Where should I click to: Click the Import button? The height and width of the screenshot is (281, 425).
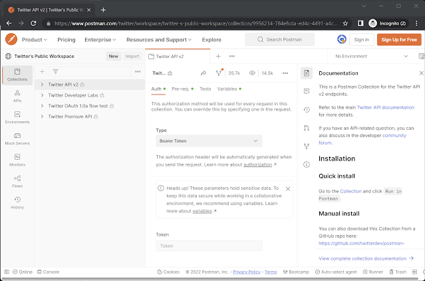click(132, 56)
